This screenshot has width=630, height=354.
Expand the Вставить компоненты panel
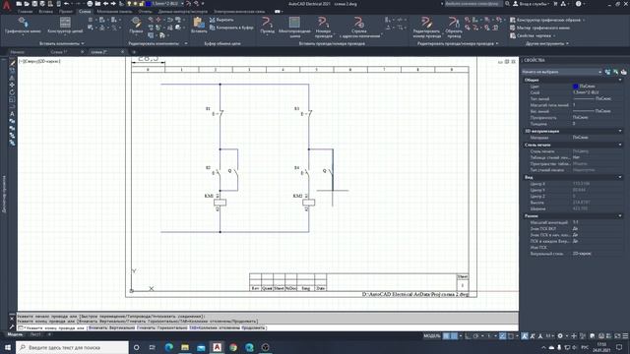click(x=62, y=43)
